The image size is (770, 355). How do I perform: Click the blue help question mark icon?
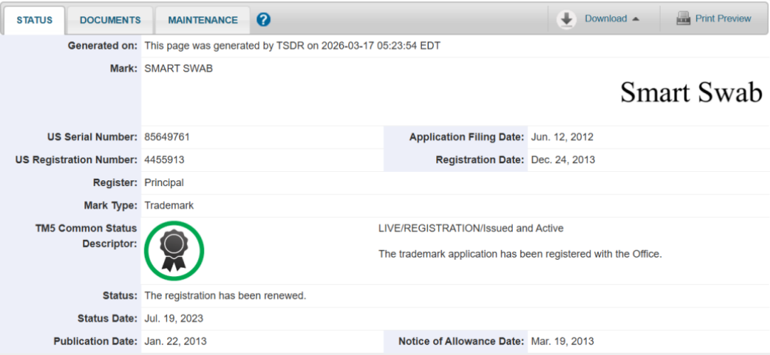[x=264, y=20]
